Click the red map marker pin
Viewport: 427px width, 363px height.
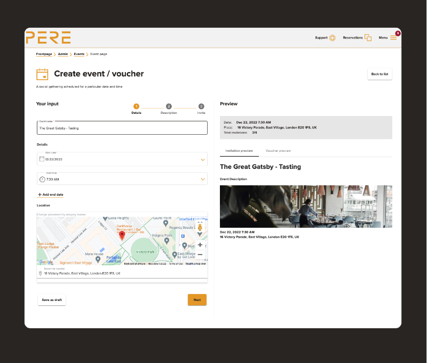(x=122, y=235)
